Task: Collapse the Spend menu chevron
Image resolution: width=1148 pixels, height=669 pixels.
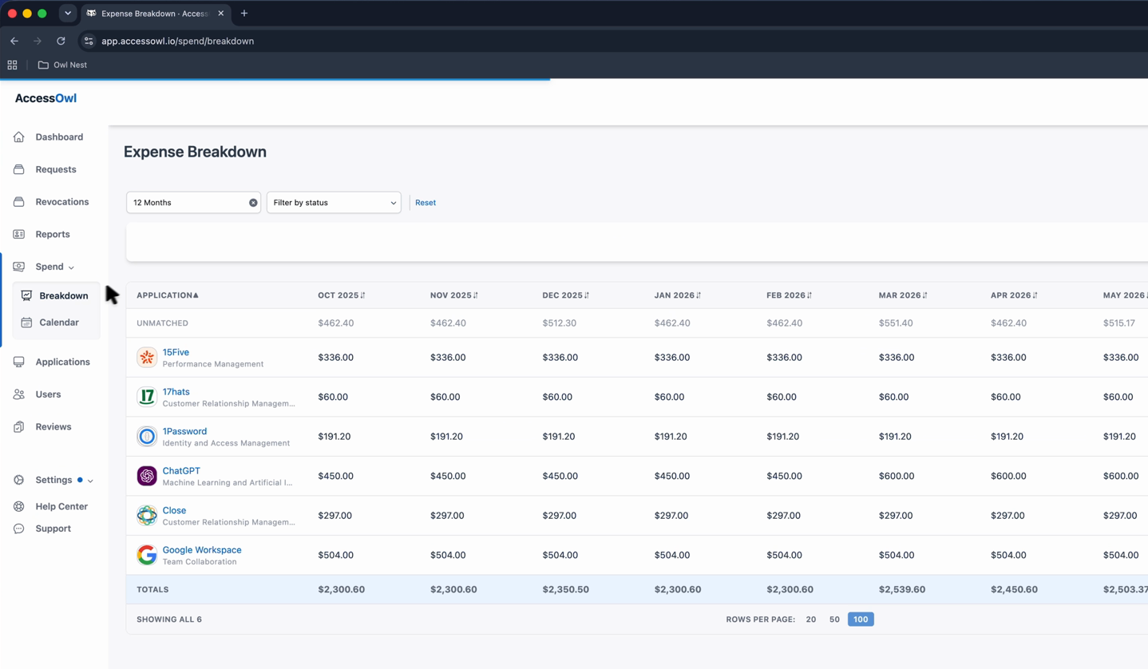Action: point(71,267)
